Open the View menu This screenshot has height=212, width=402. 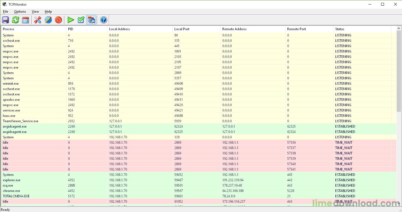coord(35,12)
